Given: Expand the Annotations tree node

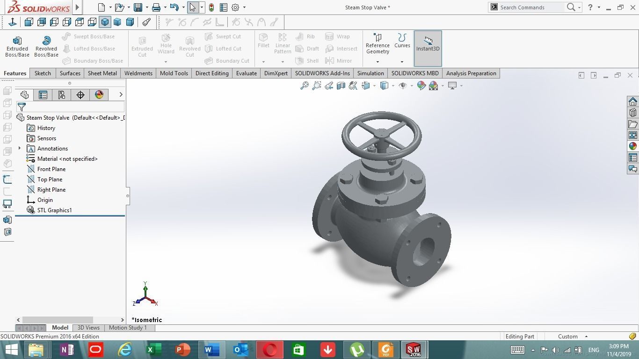Looking at the screenshot, I should 20,149.
